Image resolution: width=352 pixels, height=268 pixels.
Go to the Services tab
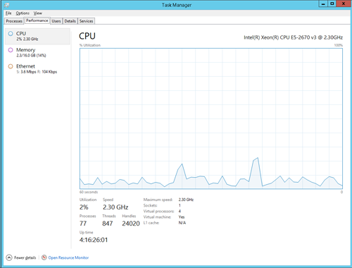(x=86, y=21)
